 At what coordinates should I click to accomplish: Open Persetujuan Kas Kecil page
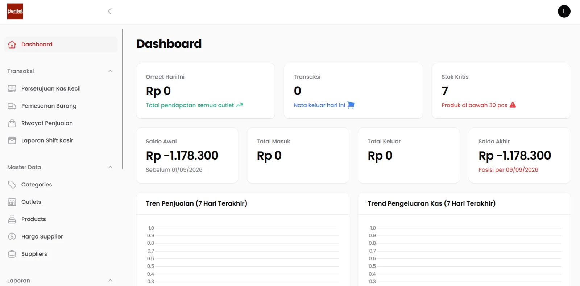click(x=61, y=88)
